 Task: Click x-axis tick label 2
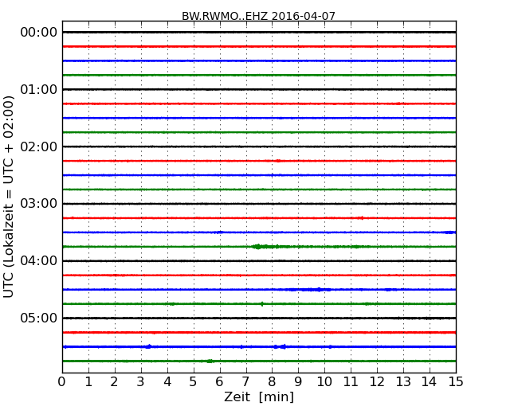pyautogui.click(x=114, y=382)
